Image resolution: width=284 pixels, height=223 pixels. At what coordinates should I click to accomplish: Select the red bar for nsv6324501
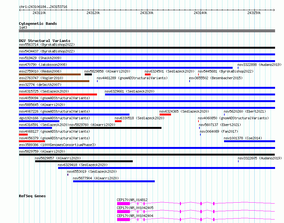148,74
